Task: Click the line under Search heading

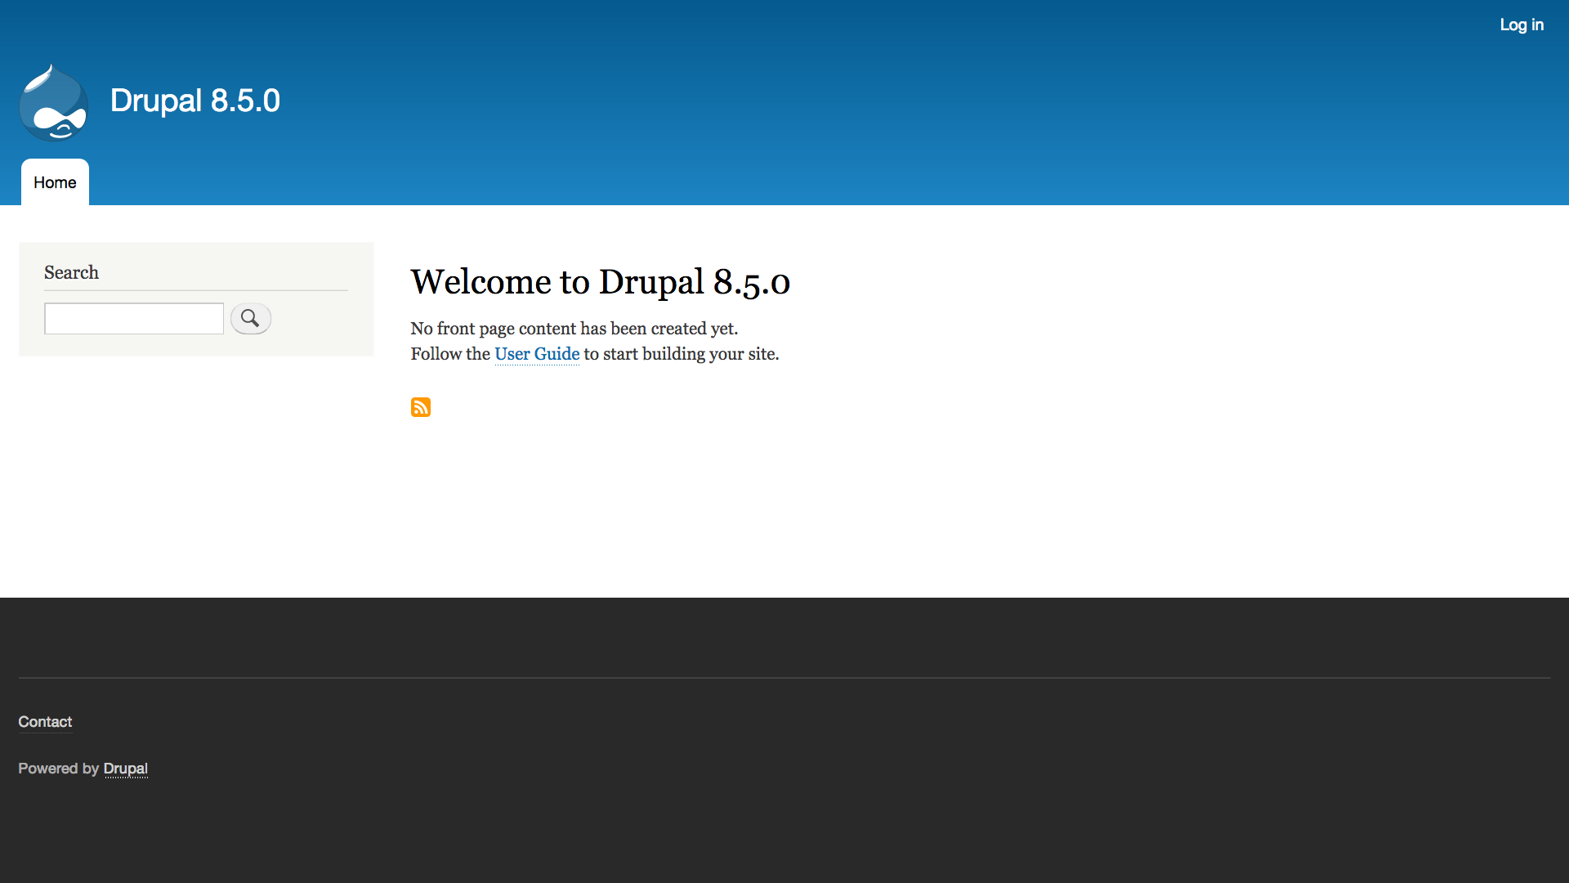Action: [x=196, y=290]
